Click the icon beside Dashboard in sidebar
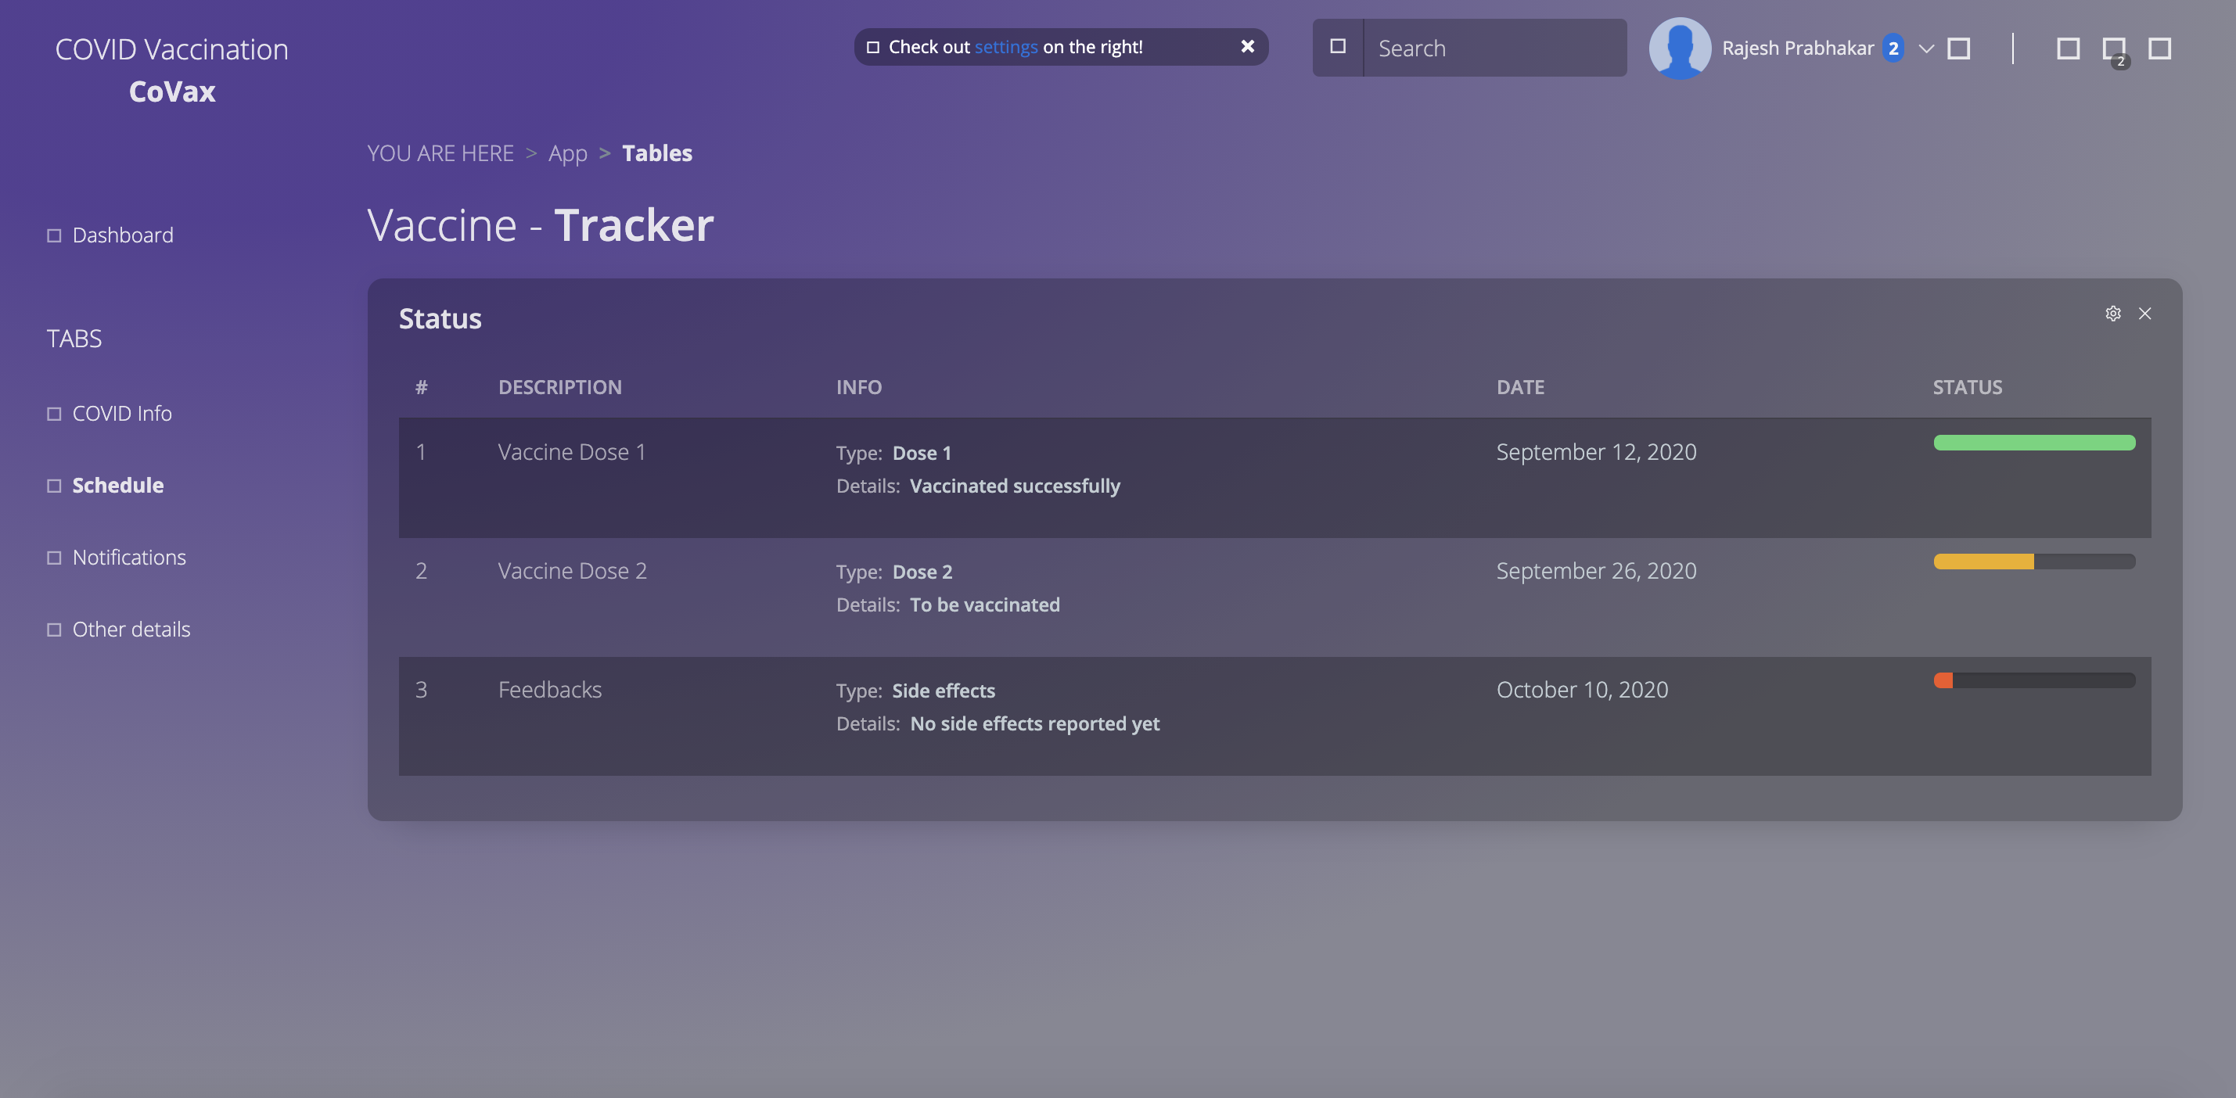Screen dimensions: 2236x1098 [54, 235]
